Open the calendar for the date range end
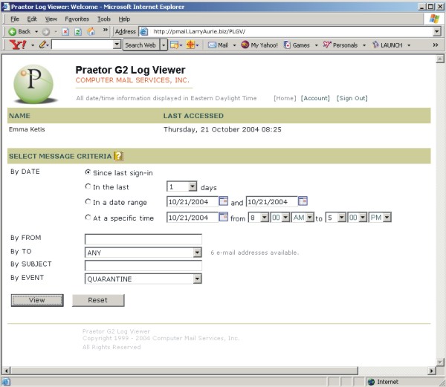Viewport: 446px width, 387px height. [x=303, y=201]
